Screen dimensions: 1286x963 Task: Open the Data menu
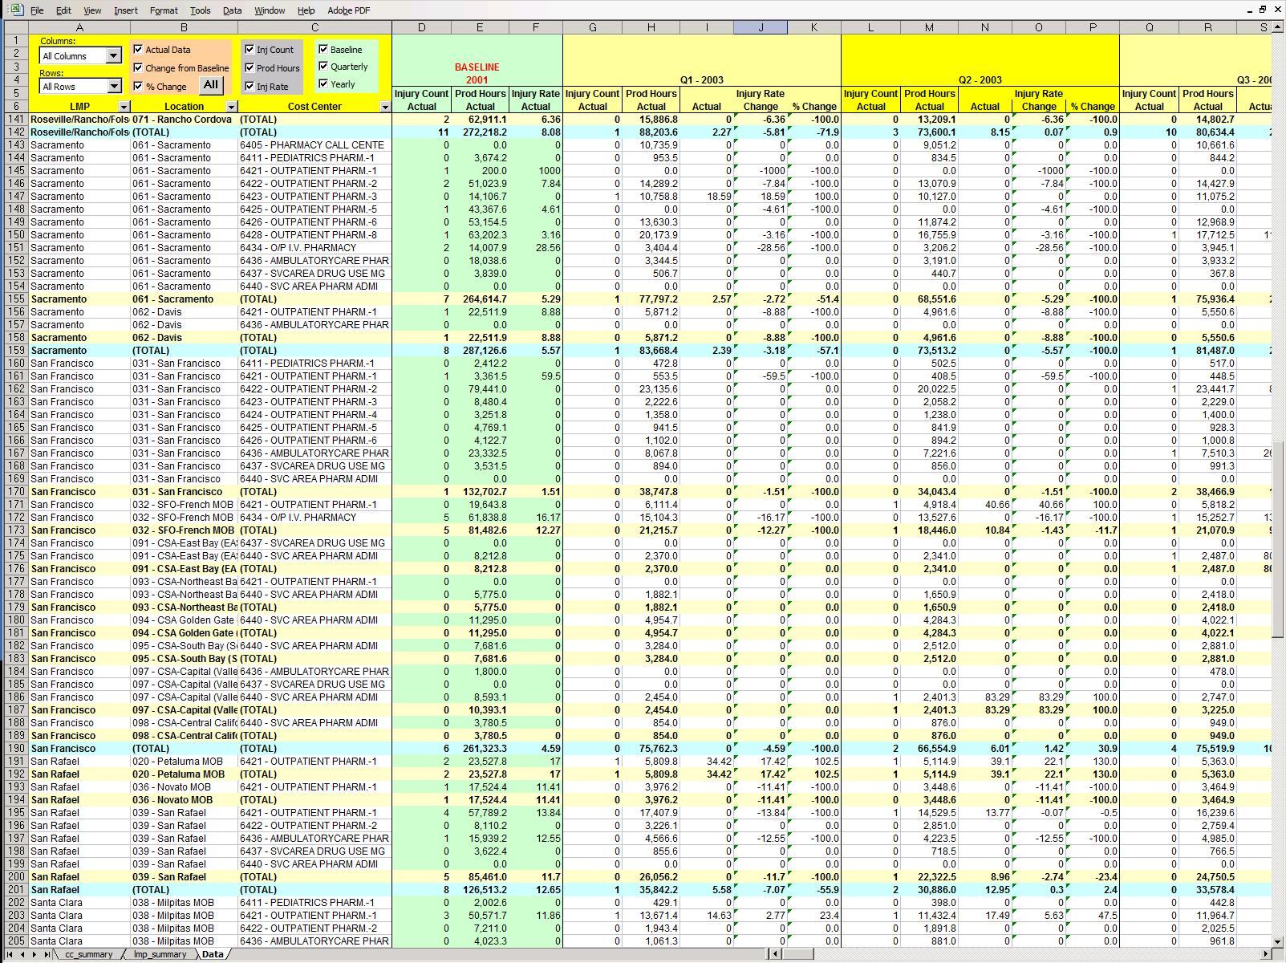click(233, 10)
